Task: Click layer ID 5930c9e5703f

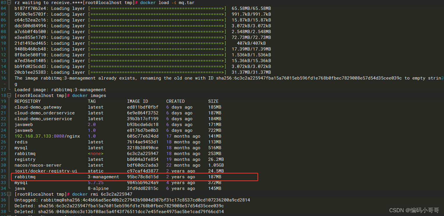Action: click(30, 14)
